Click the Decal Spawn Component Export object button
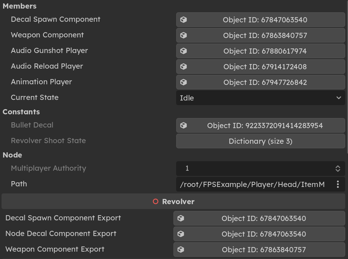348x259 pixels. click(259, 218)
